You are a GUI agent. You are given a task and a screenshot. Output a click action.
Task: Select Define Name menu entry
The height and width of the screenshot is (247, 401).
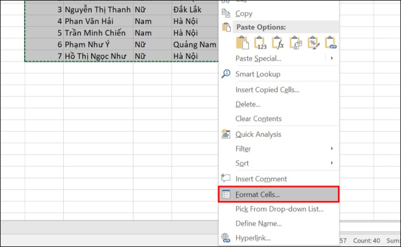pyautogui.click(x=279, y=223)
